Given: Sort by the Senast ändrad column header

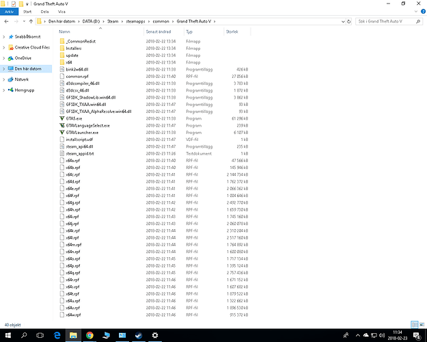Looking at the screenshot, I should pyautogui.click(x=159, y=31).
